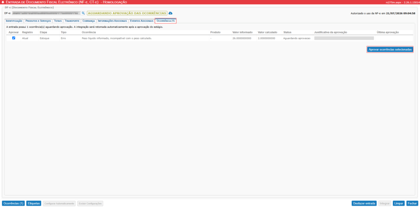Open the Identificação tab
Image resolution: width=420 pixels, height=207 pixels.
[14, 21]
